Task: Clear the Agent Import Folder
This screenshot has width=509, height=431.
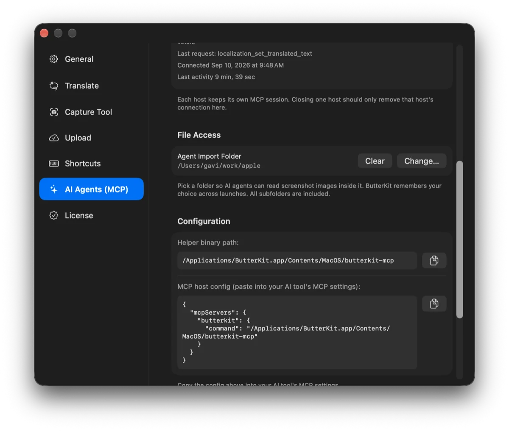Action: pyautogui.click(x=375, y=161)
